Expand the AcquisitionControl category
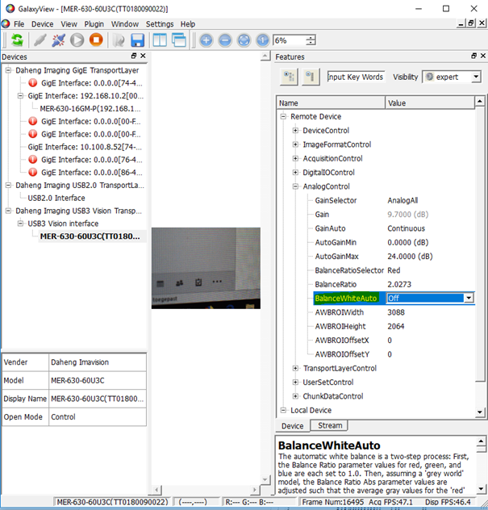 pos(295,159)
